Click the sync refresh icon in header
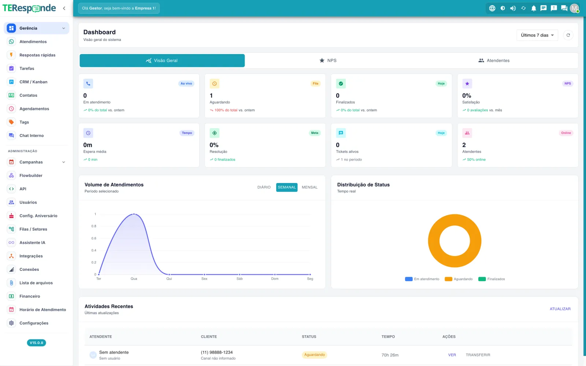Viewport: 586px width, 366px height. tap(523, 8)
